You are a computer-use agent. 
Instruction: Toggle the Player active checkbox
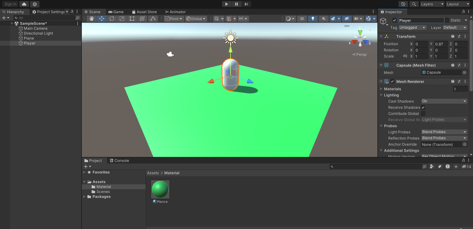pos(395,20)
